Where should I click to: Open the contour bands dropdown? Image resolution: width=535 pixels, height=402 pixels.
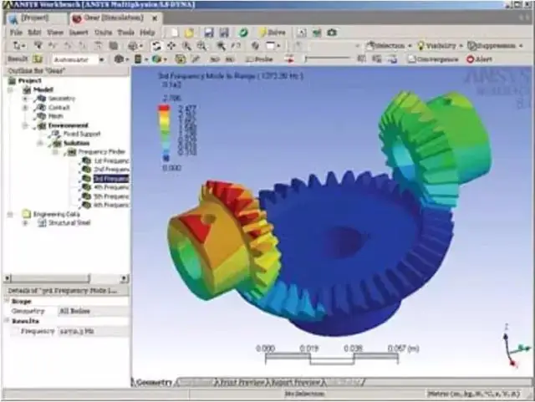tap(141, 59)
